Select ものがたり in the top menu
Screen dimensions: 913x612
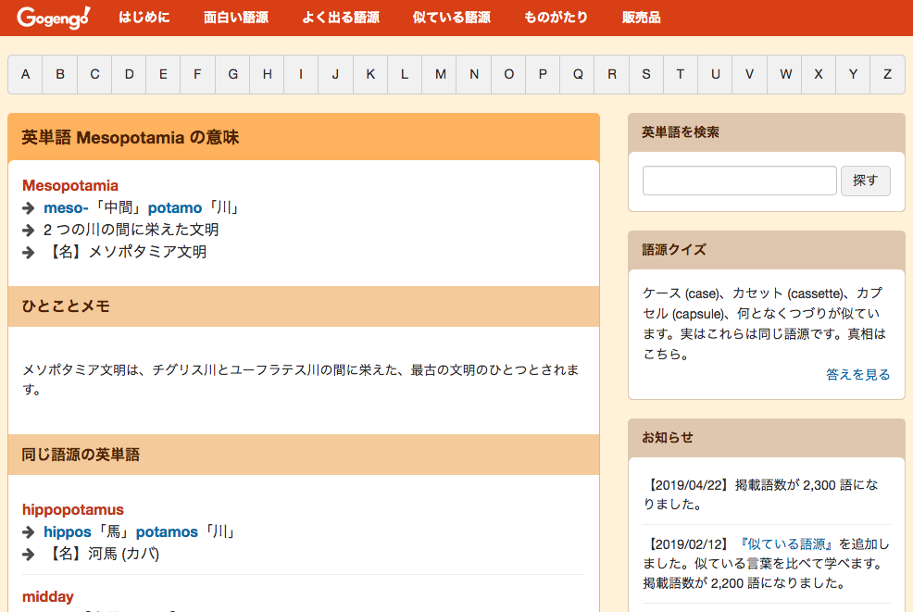tap(556, 18)
